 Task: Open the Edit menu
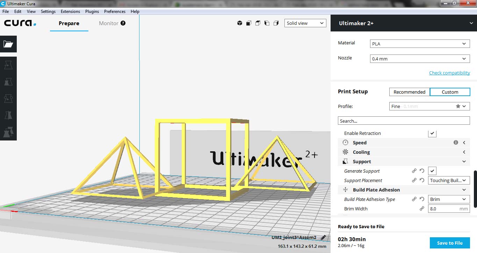tap(18, 11)
